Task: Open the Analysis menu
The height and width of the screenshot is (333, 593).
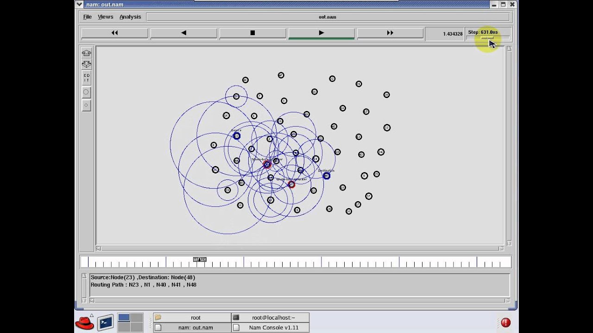Action: pos(130,17)
